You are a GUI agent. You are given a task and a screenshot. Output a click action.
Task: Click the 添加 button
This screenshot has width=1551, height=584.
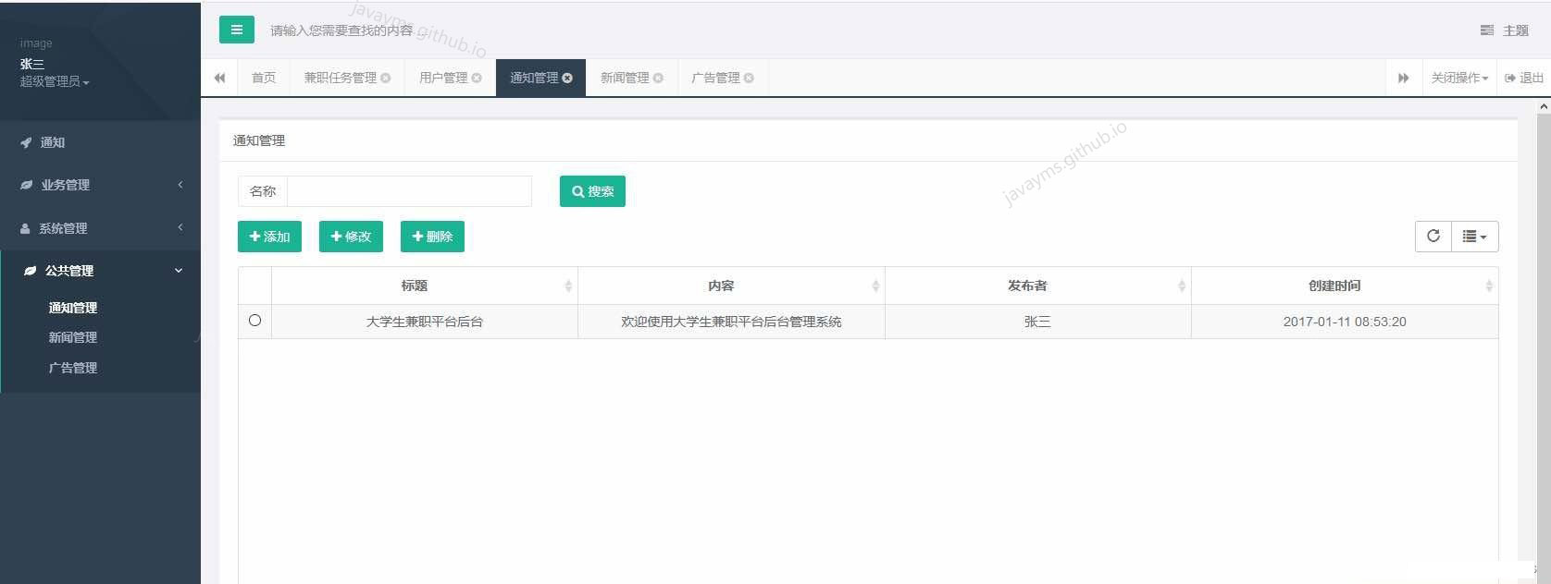click(x=269, y=237)
